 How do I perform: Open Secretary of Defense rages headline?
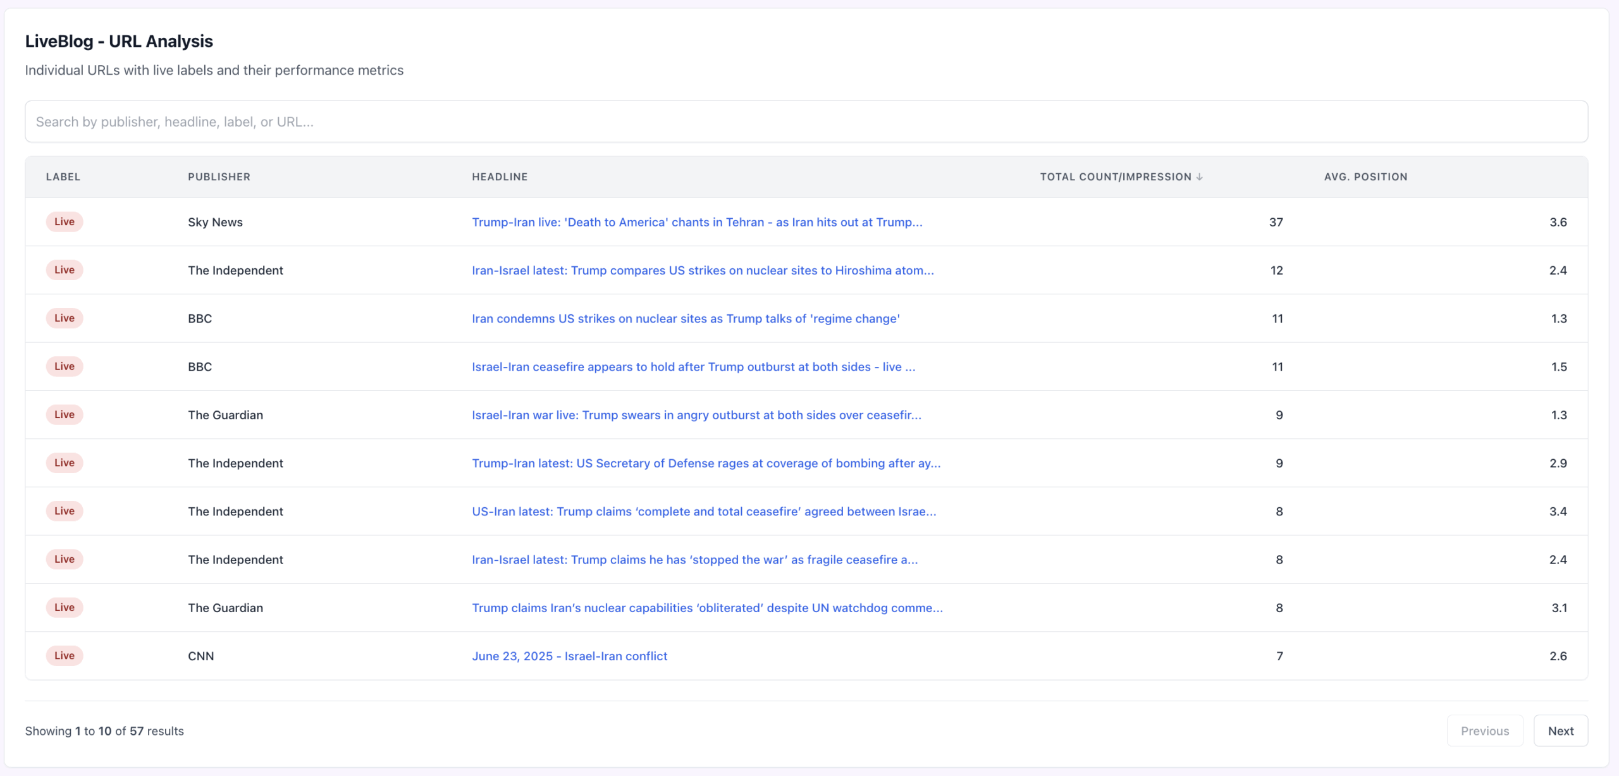pyautogui.click(x=706, y=464)
